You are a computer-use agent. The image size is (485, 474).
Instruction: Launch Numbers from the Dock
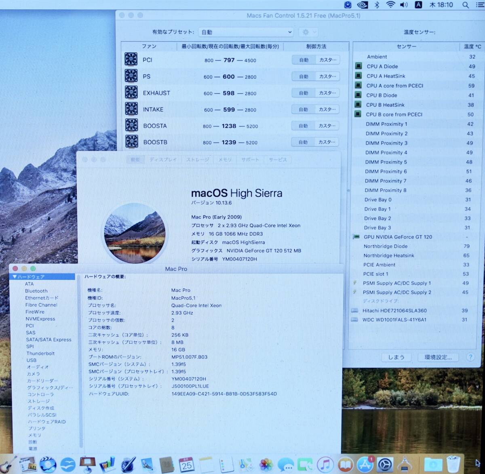click(107, 464)
